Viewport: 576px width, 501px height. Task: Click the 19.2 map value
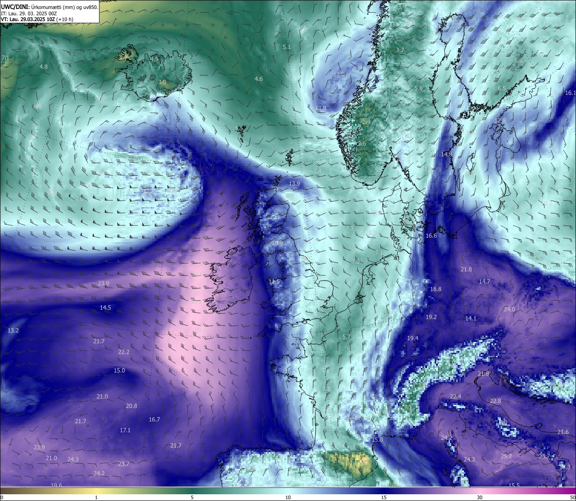click(431, 317)
